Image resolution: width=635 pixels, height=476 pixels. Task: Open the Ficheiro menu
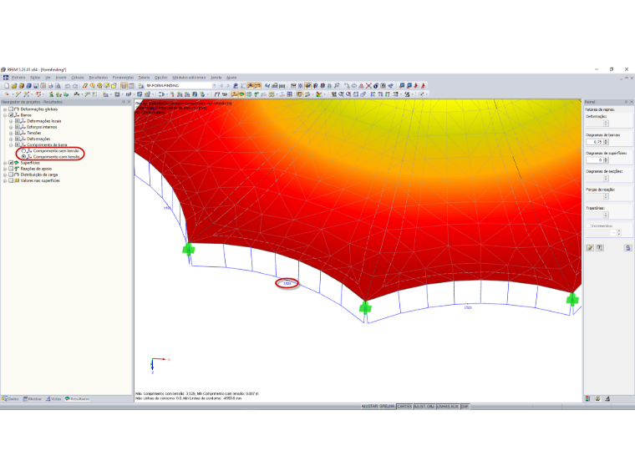(18, 78)
